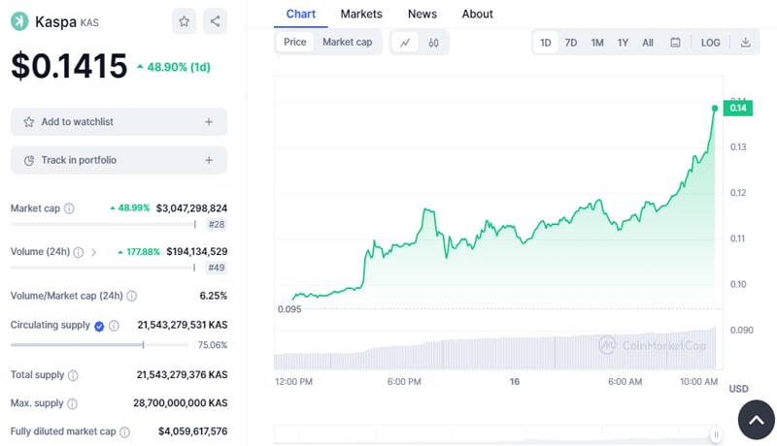The height and width of the screenshot is (446, 777).
Task: Click the scroll to top arrow button
Action: pyautogui.click(x=757, y=420)
